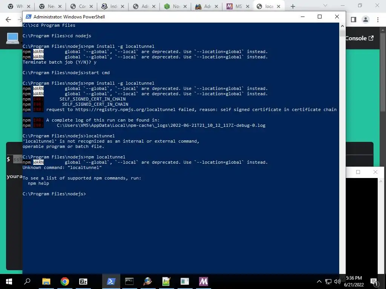386x289 pixels.
Task: Open the server manager style taskbar icon
Action: coord(185,281)
